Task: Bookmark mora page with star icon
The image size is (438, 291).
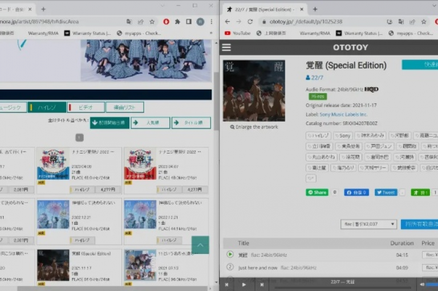Action: pyautogui.click(x=152, y=22)
